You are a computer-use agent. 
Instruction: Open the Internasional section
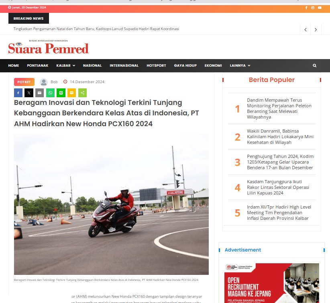pos(124,66)
